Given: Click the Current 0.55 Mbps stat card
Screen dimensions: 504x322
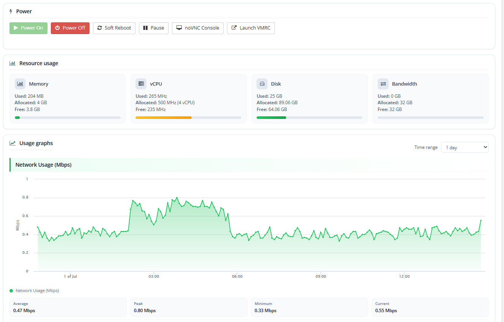Looking at the screenshot, I should [x=430, y=307].
